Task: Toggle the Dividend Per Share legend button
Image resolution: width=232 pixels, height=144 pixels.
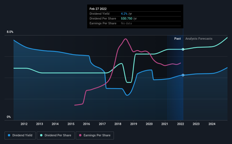Action: [x=56, y=135]
